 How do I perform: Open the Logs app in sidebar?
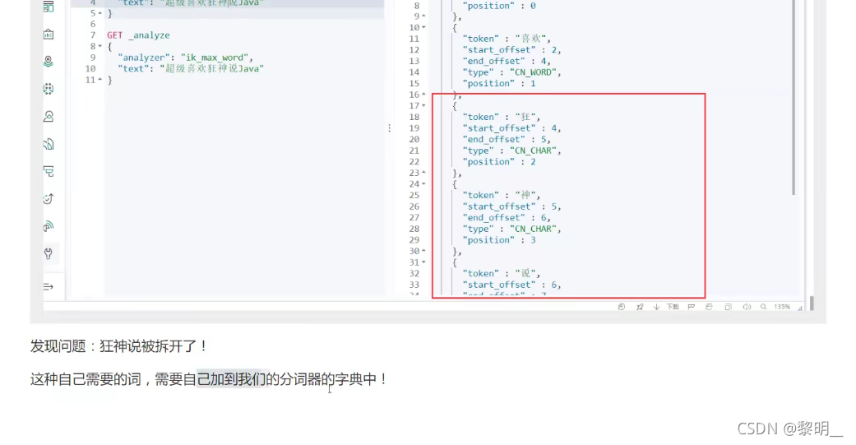click(x=49, y=144)
